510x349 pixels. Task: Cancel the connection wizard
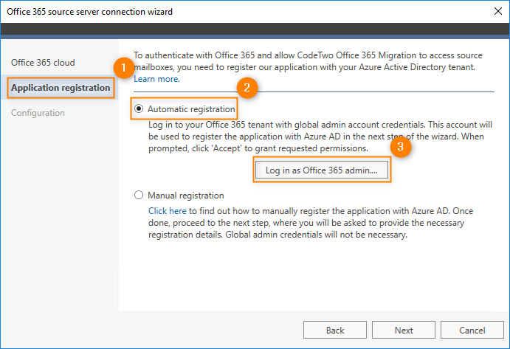[472, 330]
